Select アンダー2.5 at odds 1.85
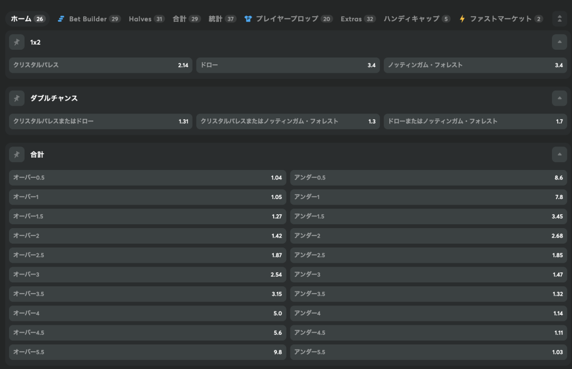The width and height of the screenshot is (572, 369). (x=428, y=255)
